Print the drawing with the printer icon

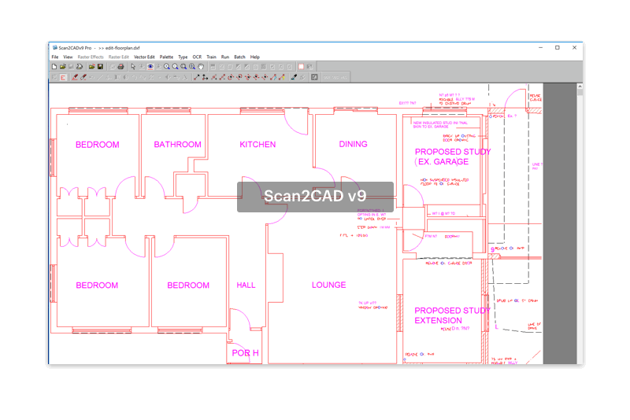120,67
